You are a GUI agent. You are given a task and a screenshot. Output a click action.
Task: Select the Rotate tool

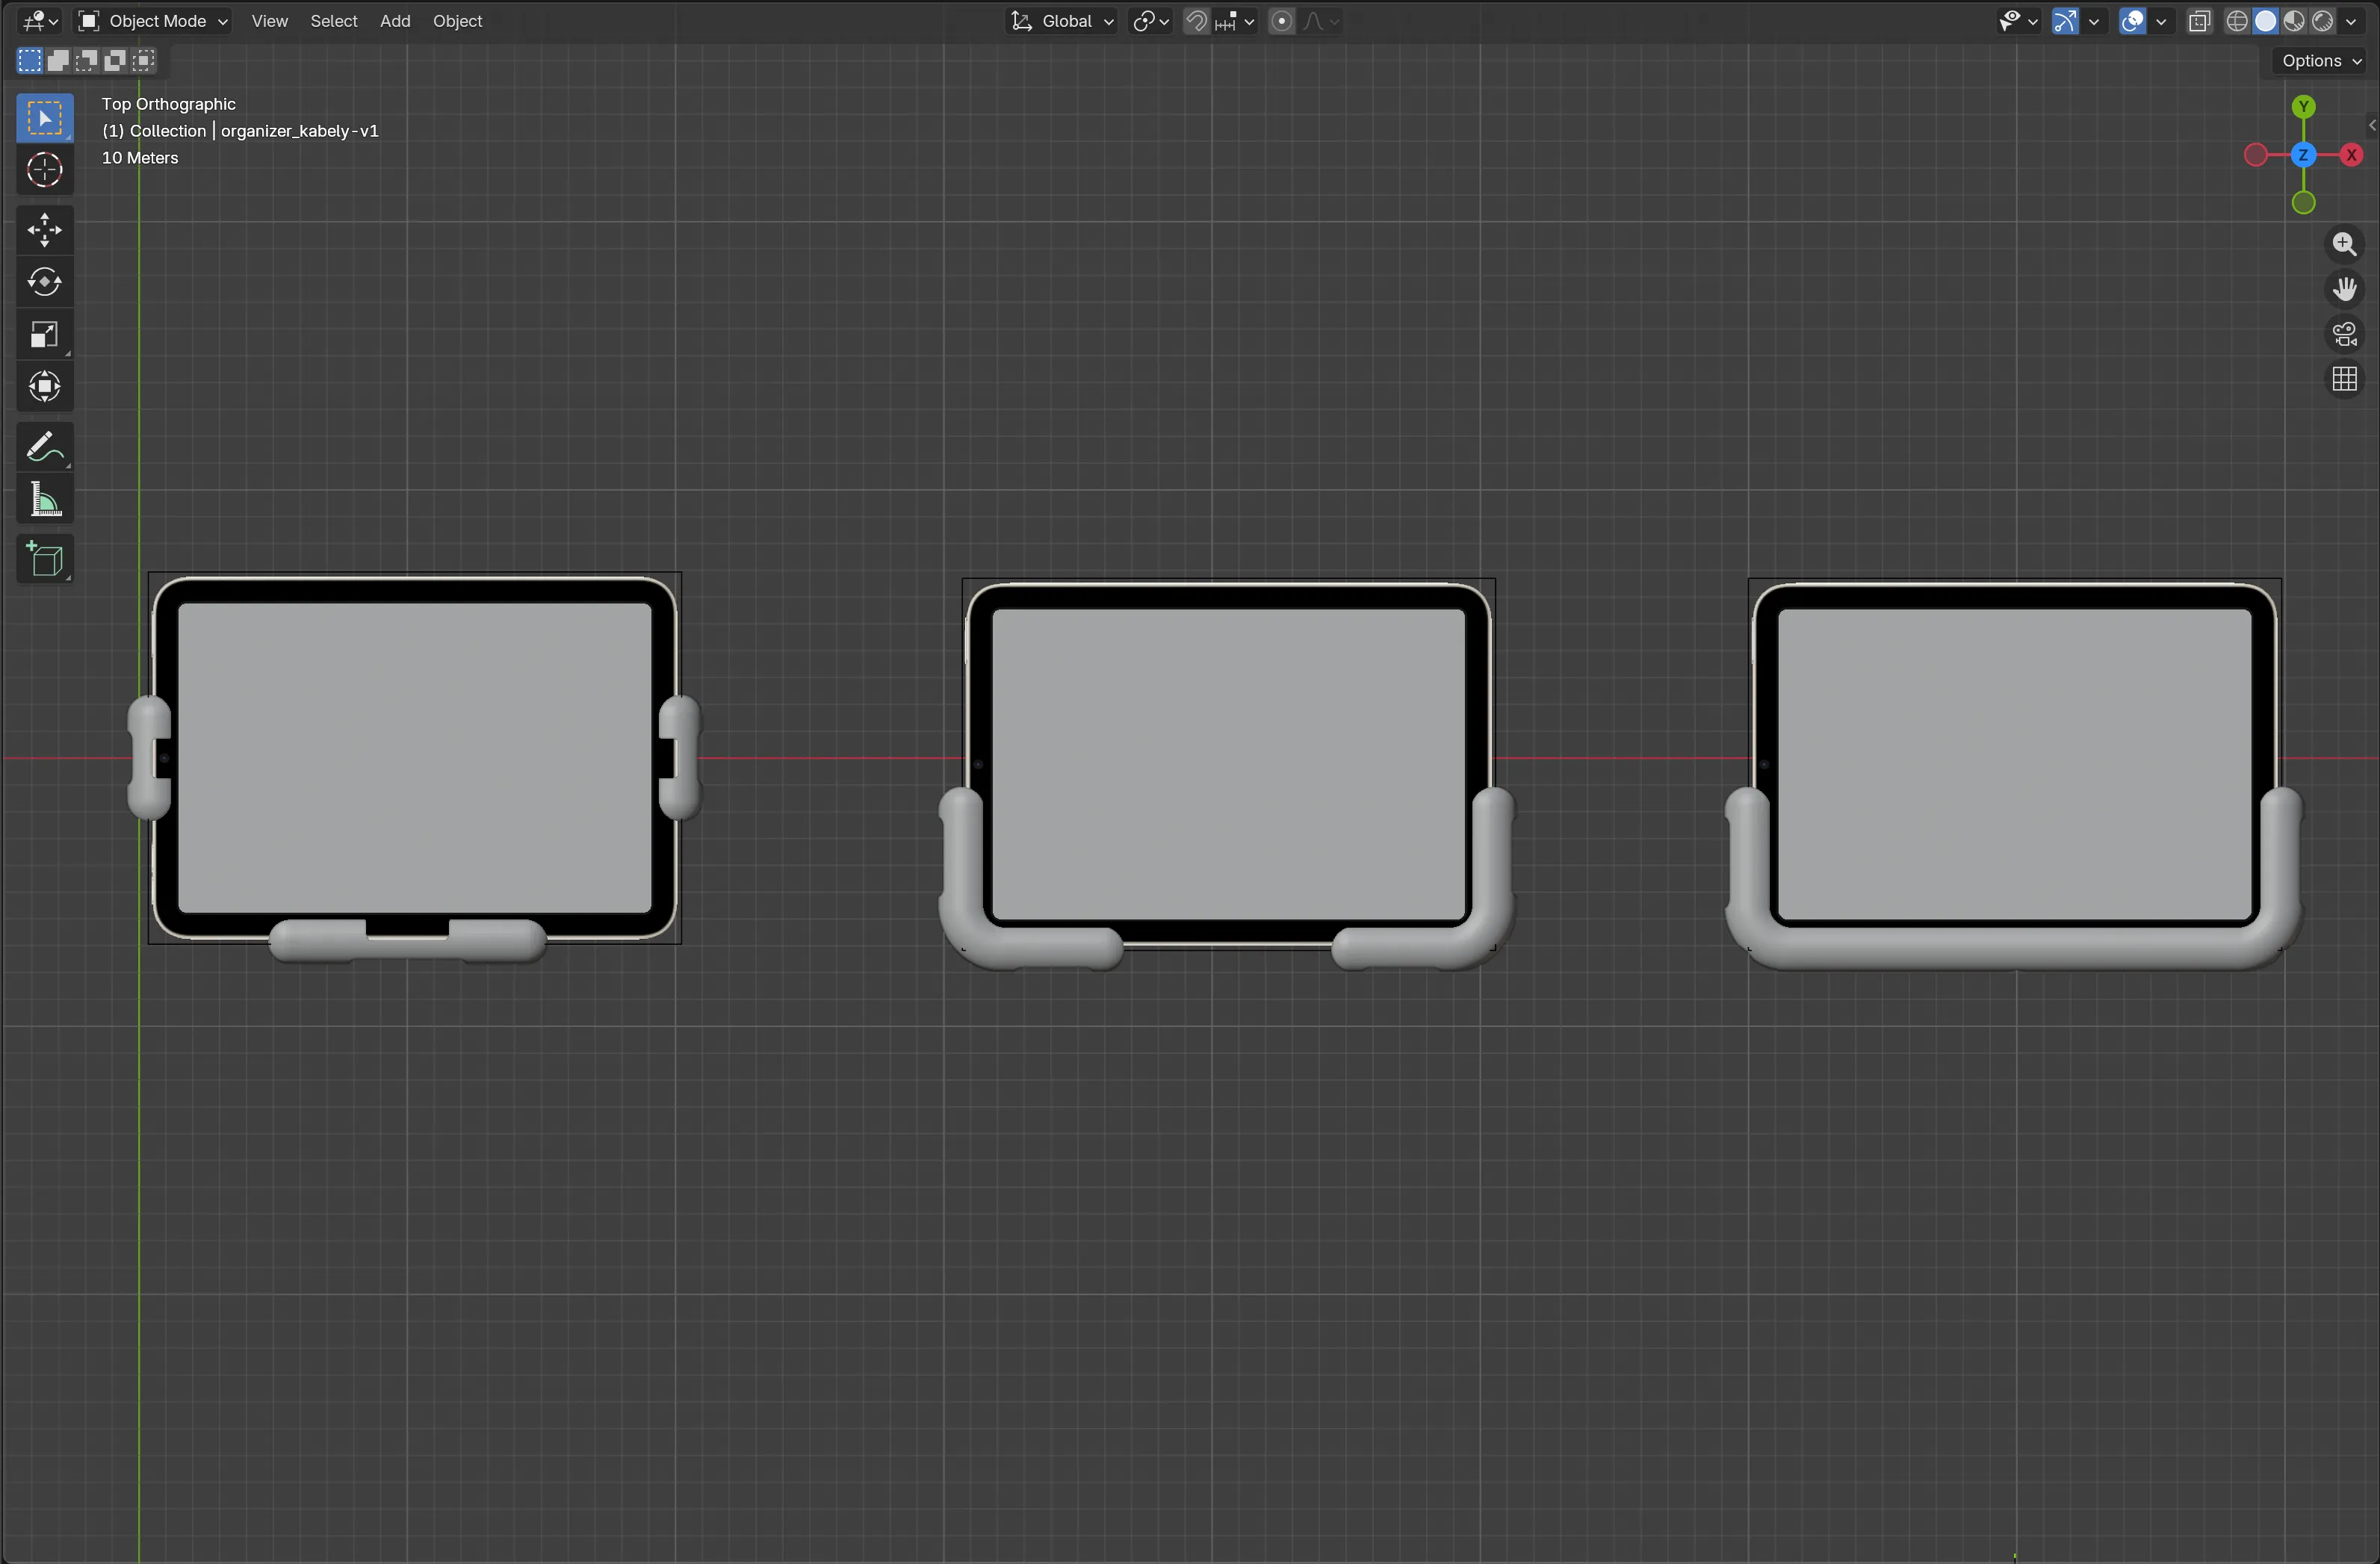(44, 282)
